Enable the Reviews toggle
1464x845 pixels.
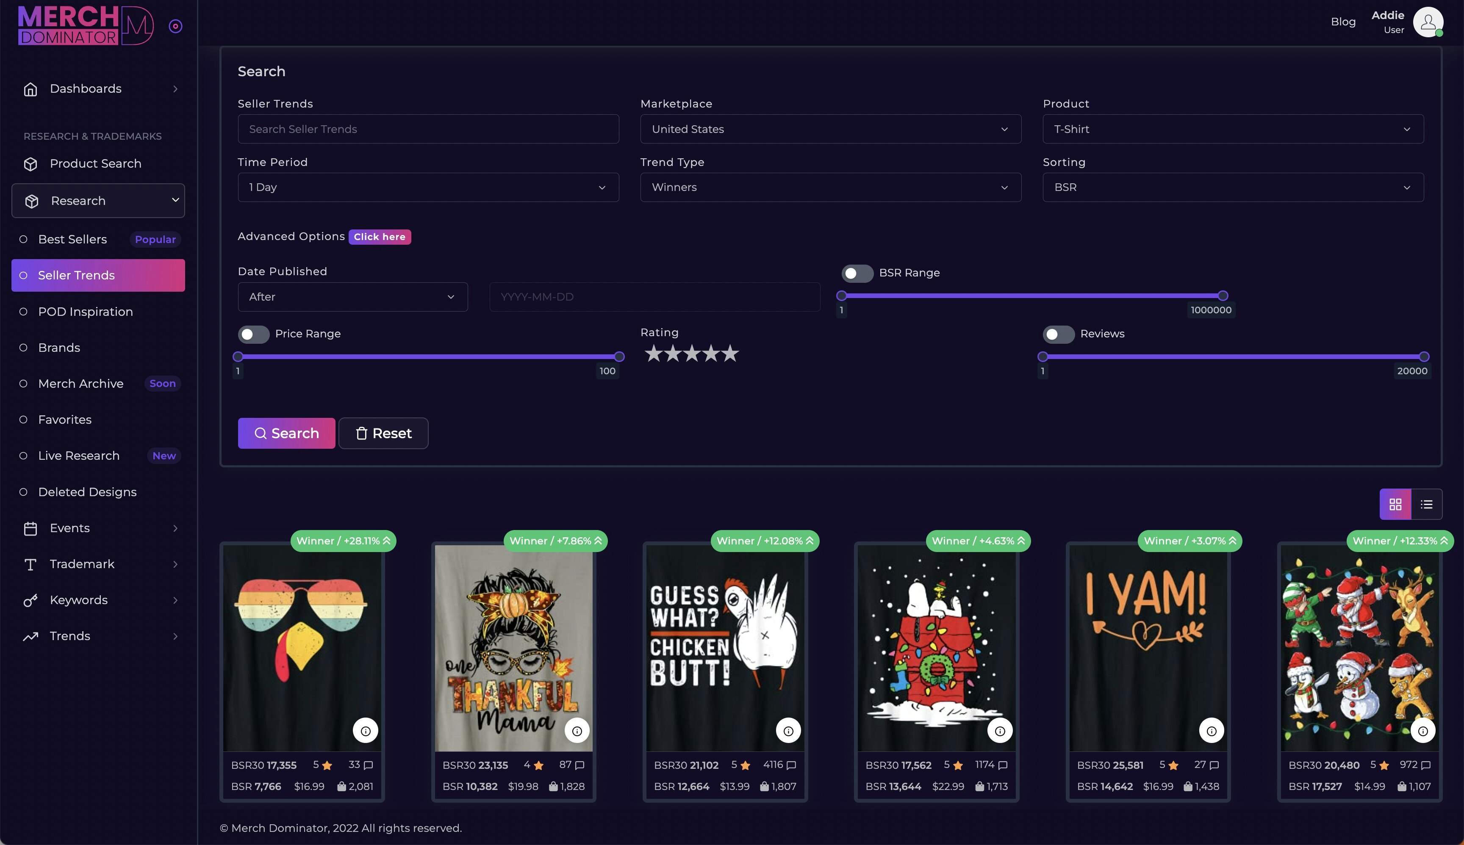(1059, 334)
